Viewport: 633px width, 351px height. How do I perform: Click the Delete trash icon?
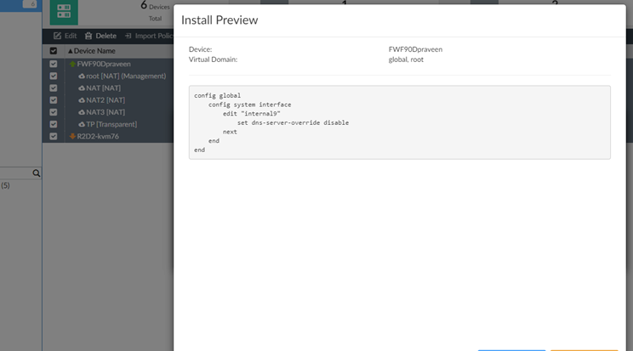coord(88,36)
